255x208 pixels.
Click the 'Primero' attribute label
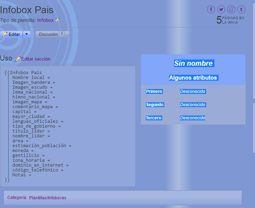click(154, 91)
